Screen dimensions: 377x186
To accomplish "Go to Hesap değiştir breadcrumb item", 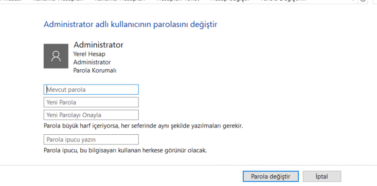I will pos(229,1).
